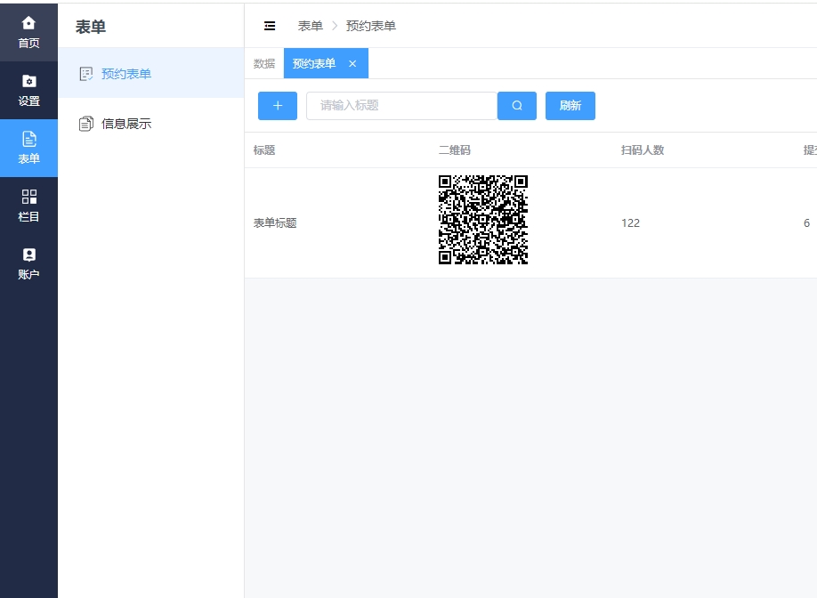Click the magnifier search button
This screenshot has width=817, height=598.
coord(517,105)
